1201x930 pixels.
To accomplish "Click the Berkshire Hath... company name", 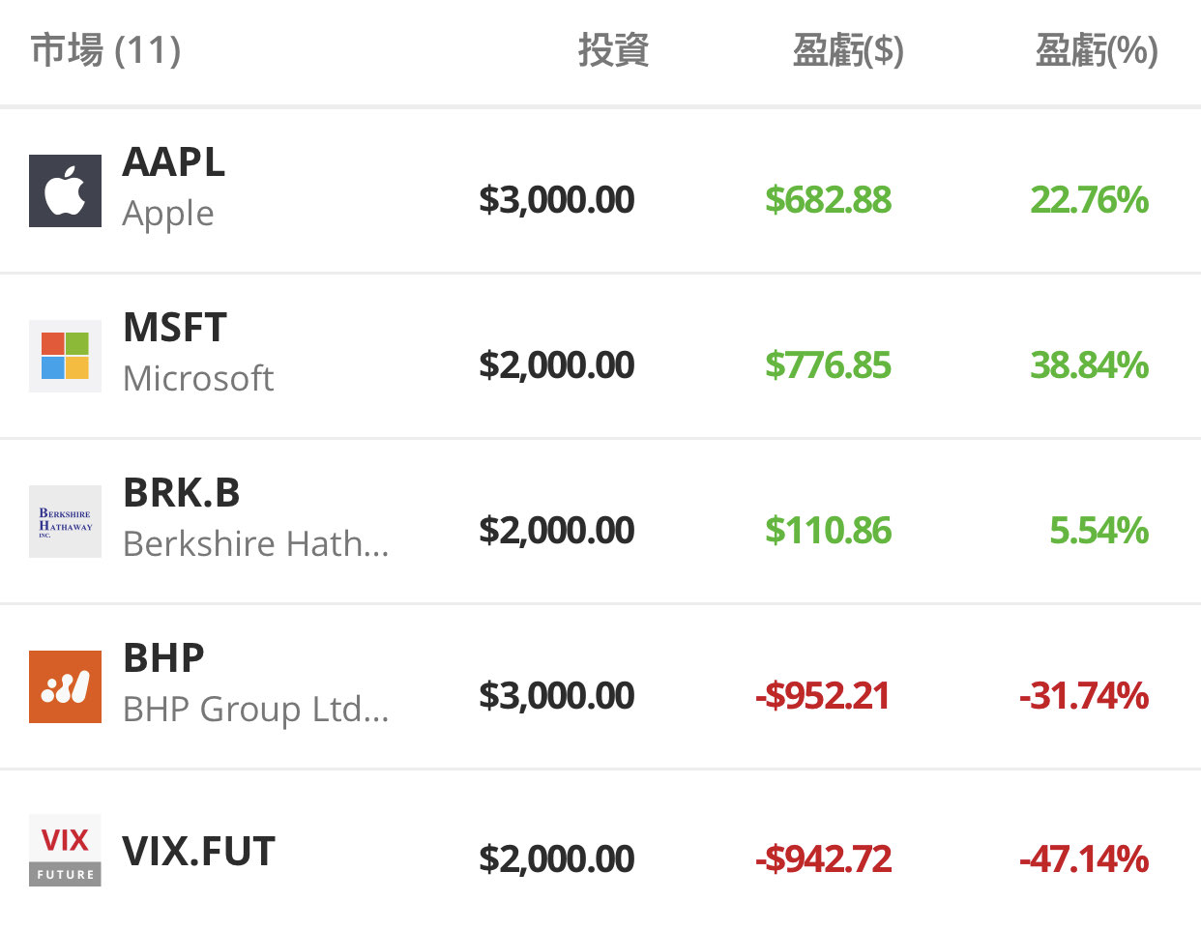I will (255, 544).
